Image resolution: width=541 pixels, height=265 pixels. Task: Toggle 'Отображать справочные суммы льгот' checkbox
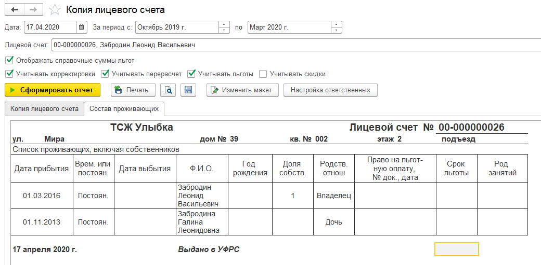click(9, 61)
